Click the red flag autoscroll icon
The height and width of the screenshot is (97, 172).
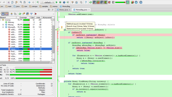point(35,14)
